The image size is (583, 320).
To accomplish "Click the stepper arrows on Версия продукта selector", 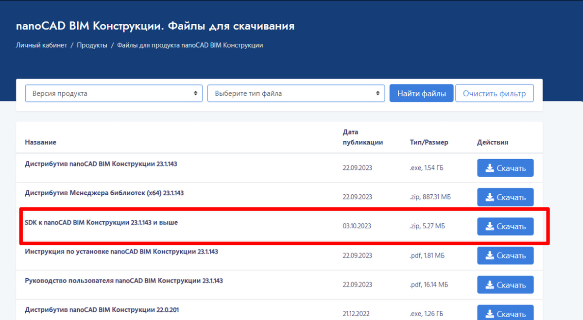I will (x=196, y=93).
